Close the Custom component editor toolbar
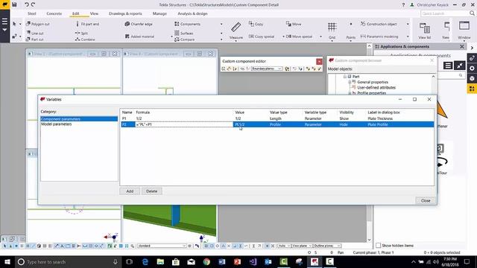 coord(319,61)
